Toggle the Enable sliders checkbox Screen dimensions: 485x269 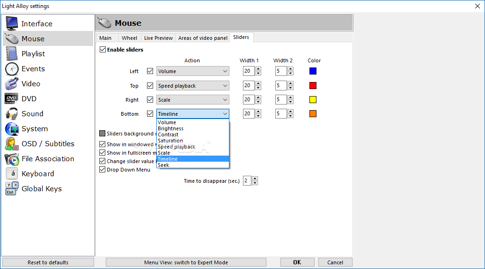pyautogui.click(x=103, y=50)
